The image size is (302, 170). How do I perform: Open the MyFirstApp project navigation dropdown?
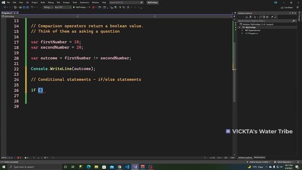[40, 17]
